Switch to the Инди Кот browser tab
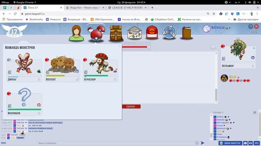This screenshot has height=146, width=261. coord(85,8)
